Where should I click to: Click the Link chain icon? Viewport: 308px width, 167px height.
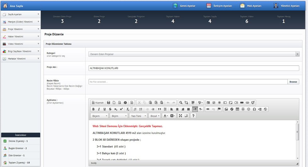pyautogui.click(x=208, y=109)
